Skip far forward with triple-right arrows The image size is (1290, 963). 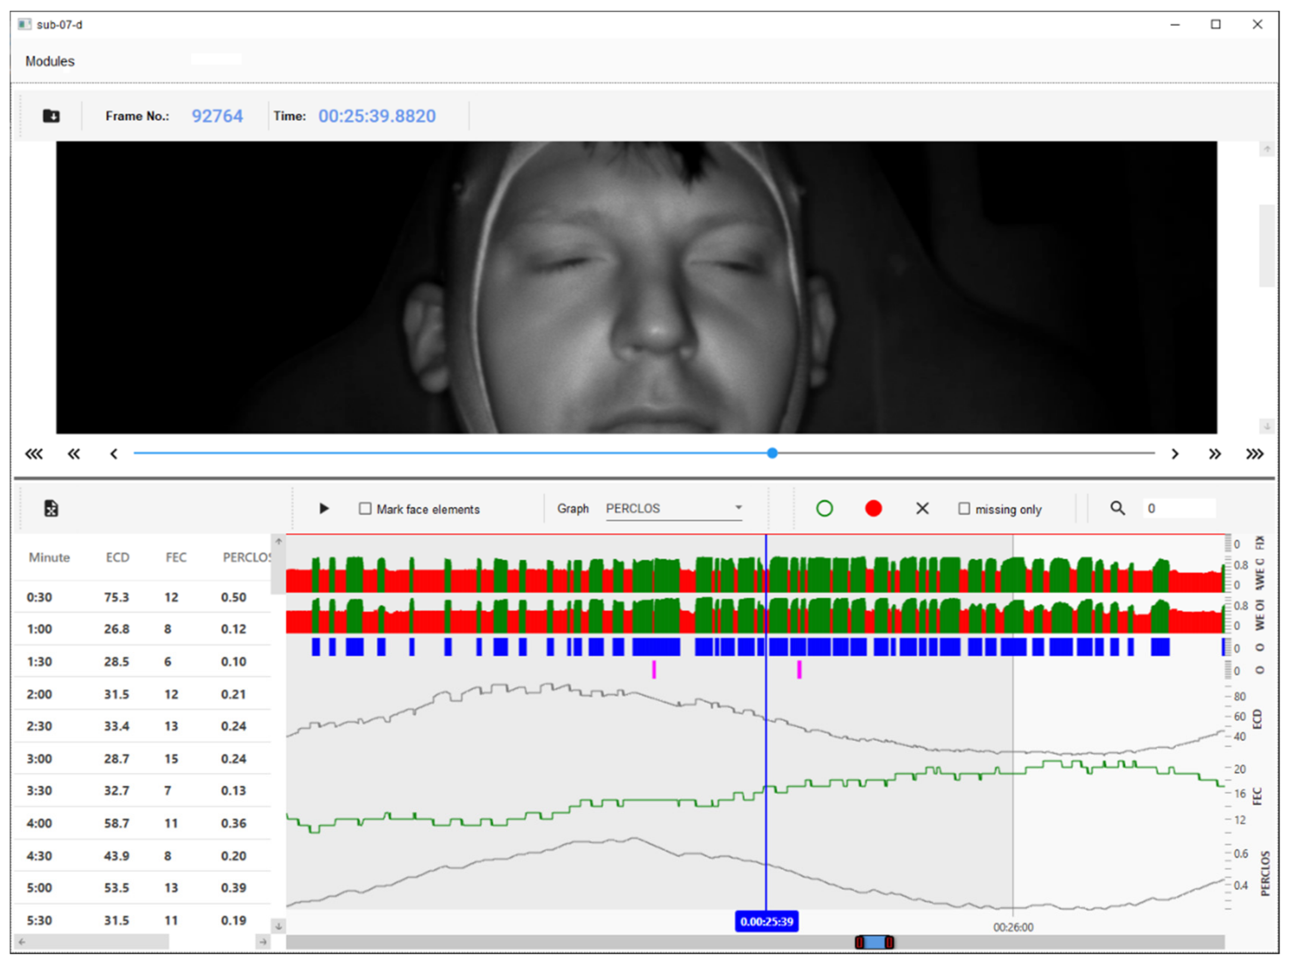coord(1255,454)
